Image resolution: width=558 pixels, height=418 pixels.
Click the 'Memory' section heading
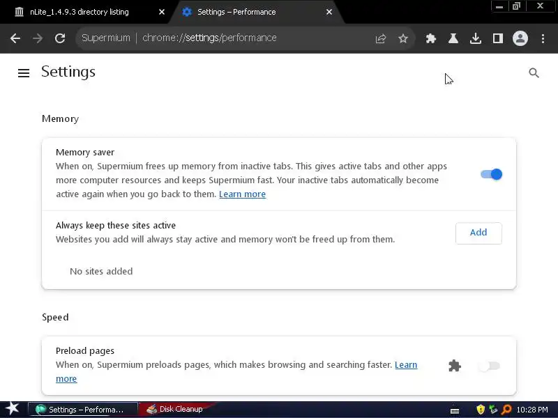click(60, 118)
